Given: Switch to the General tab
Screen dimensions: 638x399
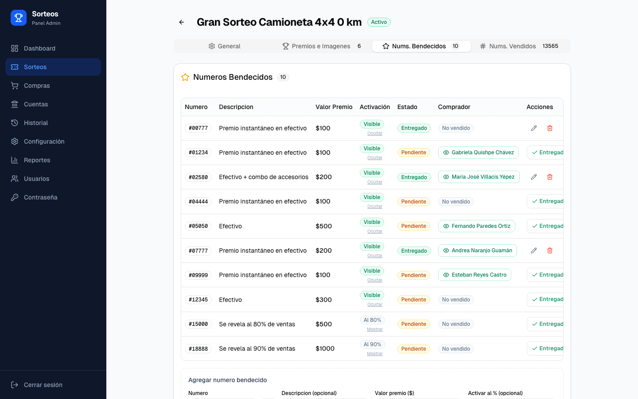Looking at the screenshot, I should point(224,46).
